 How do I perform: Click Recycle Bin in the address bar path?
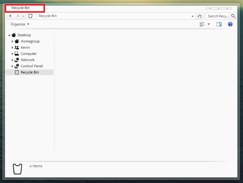click(x=48, y=16)
